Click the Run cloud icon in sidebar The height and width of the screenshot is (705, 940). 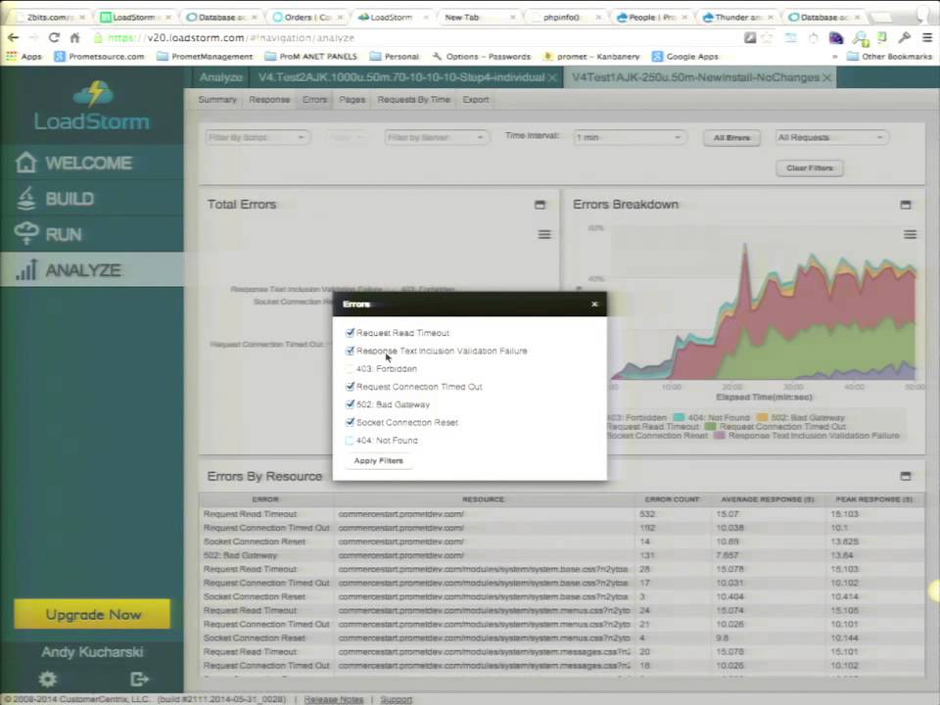(x=26, y=233)
